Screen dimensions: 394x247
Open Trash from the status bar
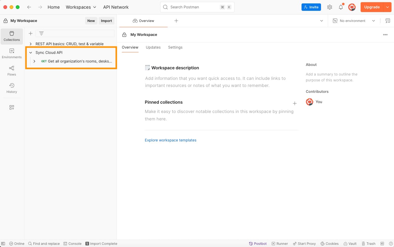tap(368, 244)
